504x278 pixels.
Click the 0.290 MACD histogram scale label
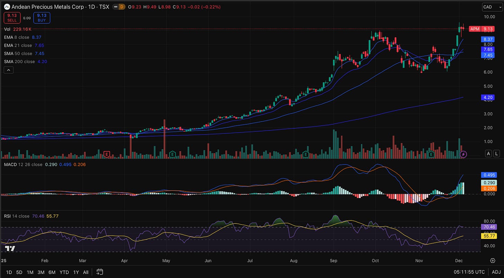point(489,182)
